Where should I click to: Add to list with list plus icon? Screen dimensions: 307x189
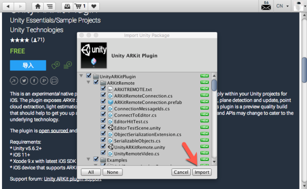68,65
